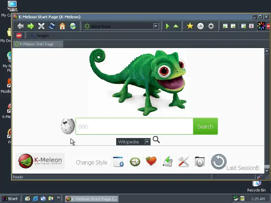Screen dimensions: 271x203
Task: Click the green clock history icon
Action: click(x=135, y=162)
